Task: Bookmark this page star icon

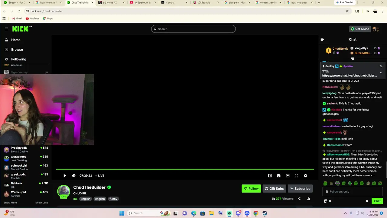Action: click(x=347, y=11)
